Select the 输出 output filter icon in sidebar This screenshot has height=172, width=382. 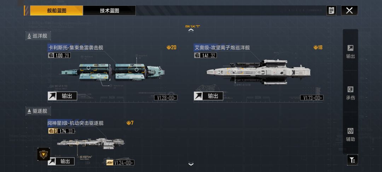tap(350, 52)
